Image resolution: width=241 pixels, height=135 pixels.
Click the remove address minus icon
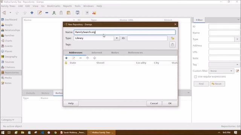(80, 58)
